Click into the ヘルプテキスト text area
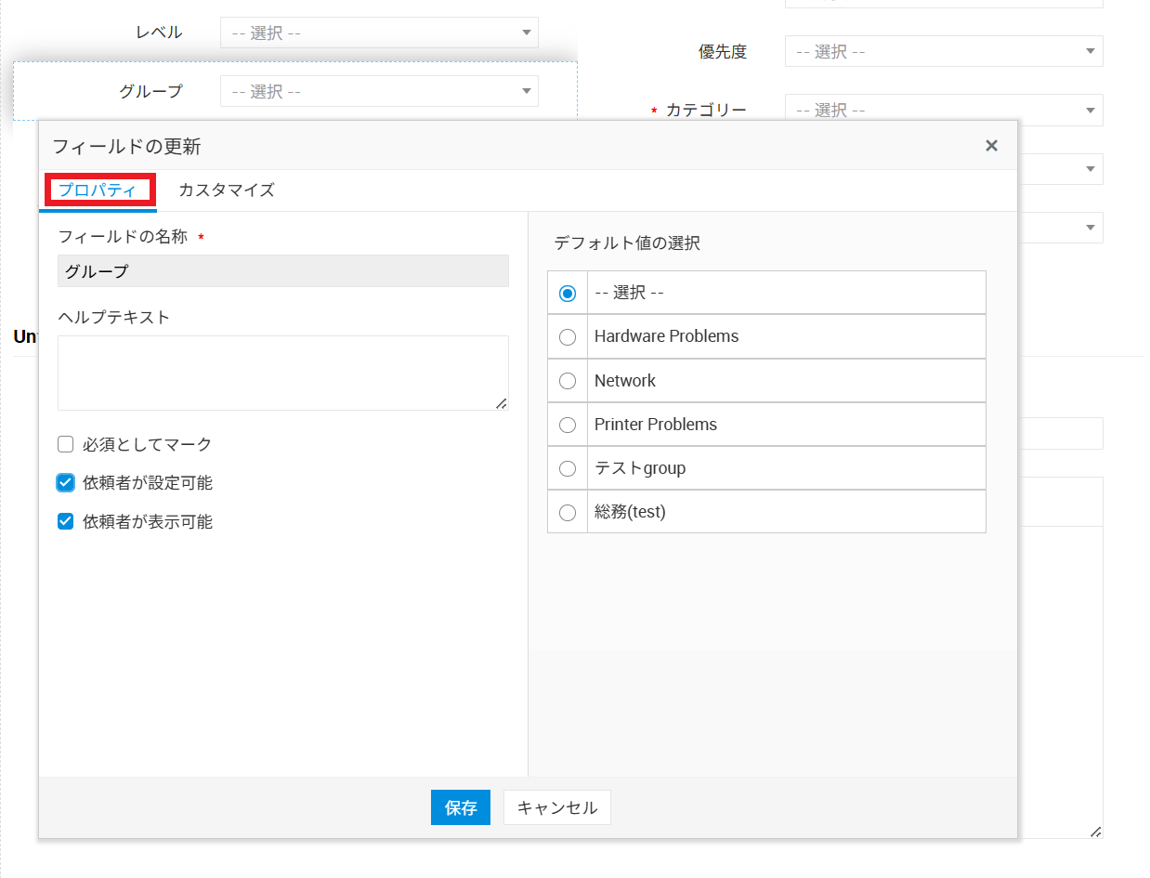The image size is (1150, 878). 282,372
